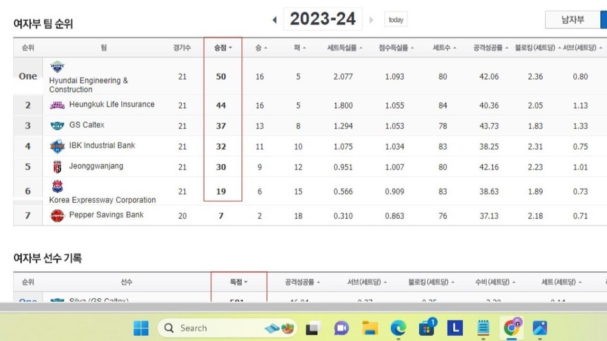The height and width of the screenshot is (341, 607).
Task: Open Heungkuk Life Insurance team link
Action: click(x=112, y=104)
